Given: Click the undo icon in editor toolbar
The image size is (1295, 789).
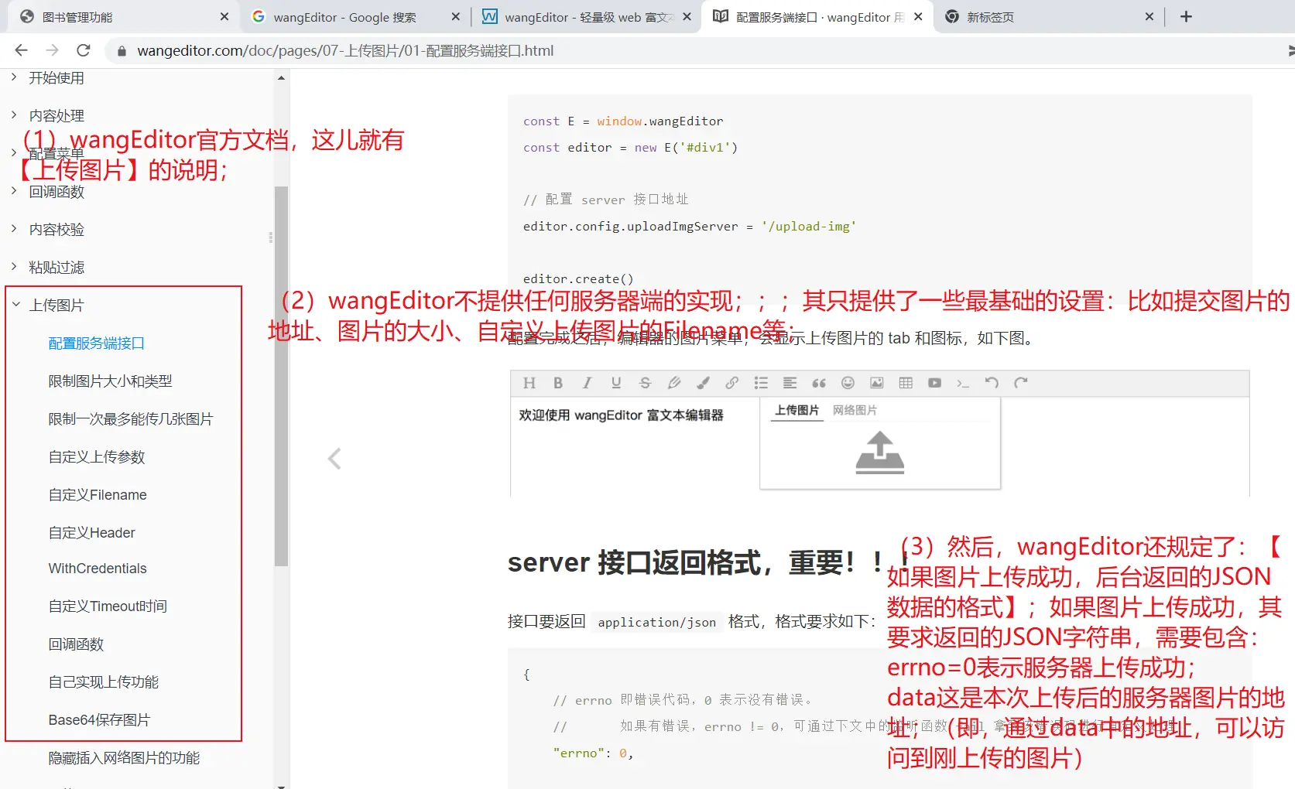Looking at the screenshot, I should click(x=992, y=383).
